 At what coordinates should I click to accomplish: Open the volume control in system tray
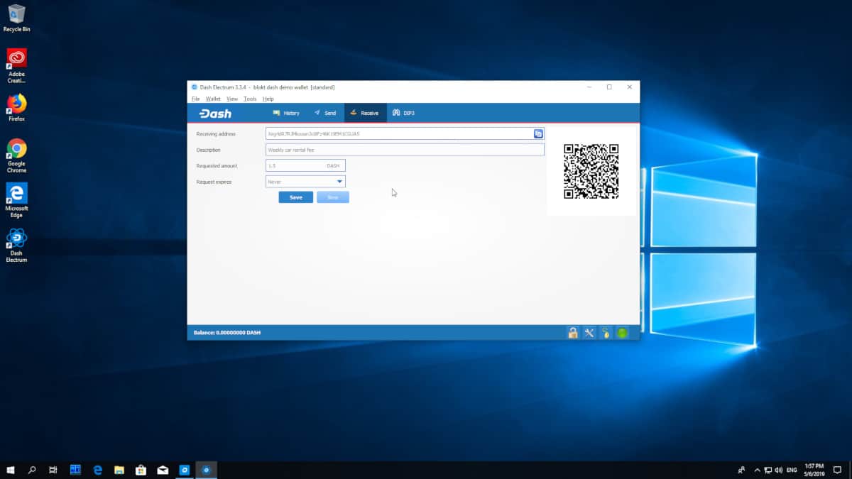[780, 470]
